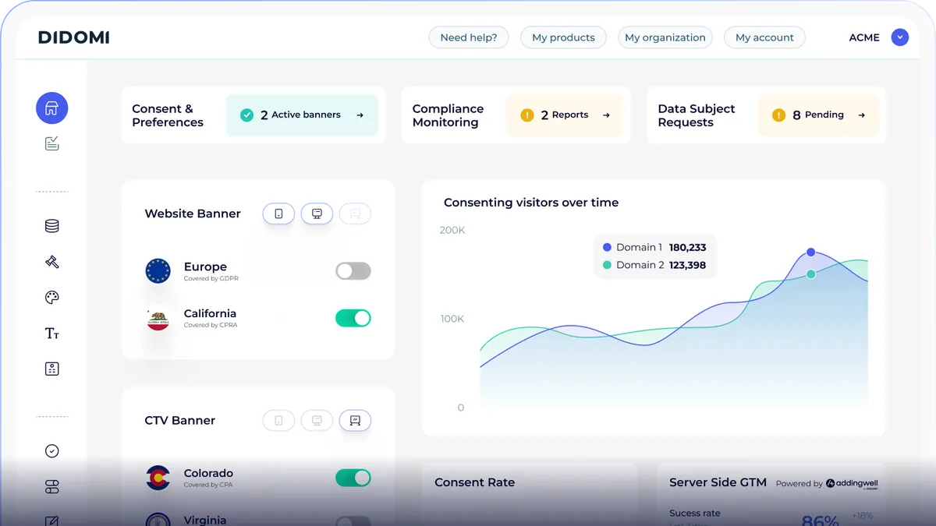The image size is (936, 526).
Task: Open the gavel icon in the sidebar
Action: (x=51, y=262)
